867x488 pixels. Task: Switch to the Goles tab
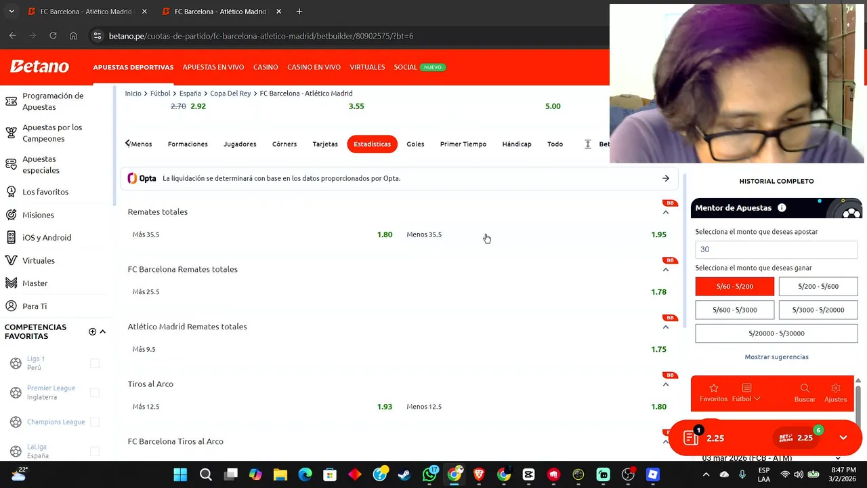(x=415, y=144)
